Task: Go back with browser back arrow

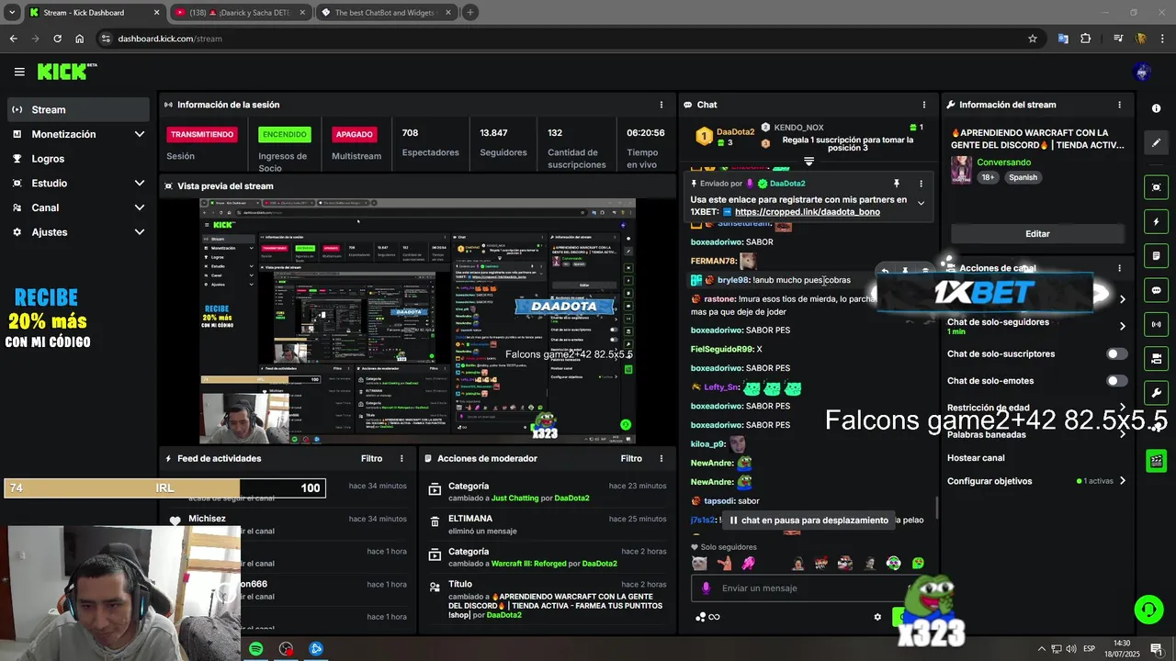Action: pos(13,39)
